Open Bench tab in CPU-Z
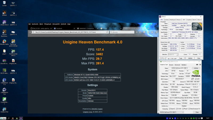Screen dimensions: 213x120 (x=194, y=20)
